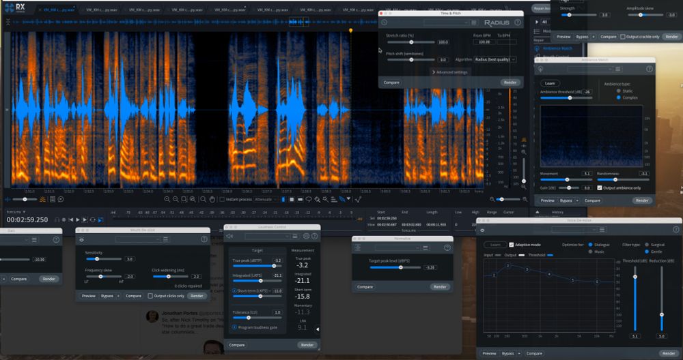This screenshot has height=360, width=683.
Task: Select Ambience Match in module list
Action: pos(557,48)
